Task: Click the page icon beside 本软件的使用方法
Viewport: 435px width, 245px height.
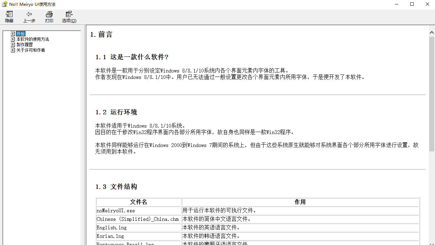Action: (13, 39)
